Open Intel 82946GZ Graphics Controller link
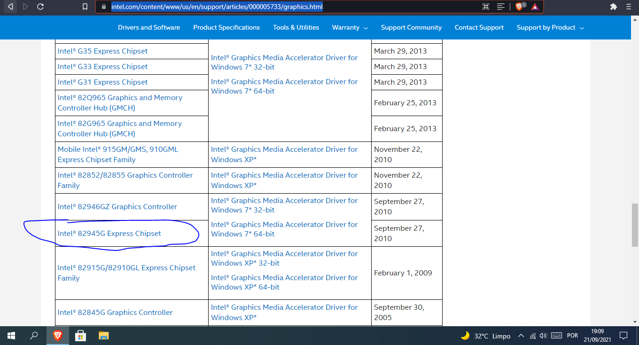The width and height of the screenshot is (639, 345). 117,207
